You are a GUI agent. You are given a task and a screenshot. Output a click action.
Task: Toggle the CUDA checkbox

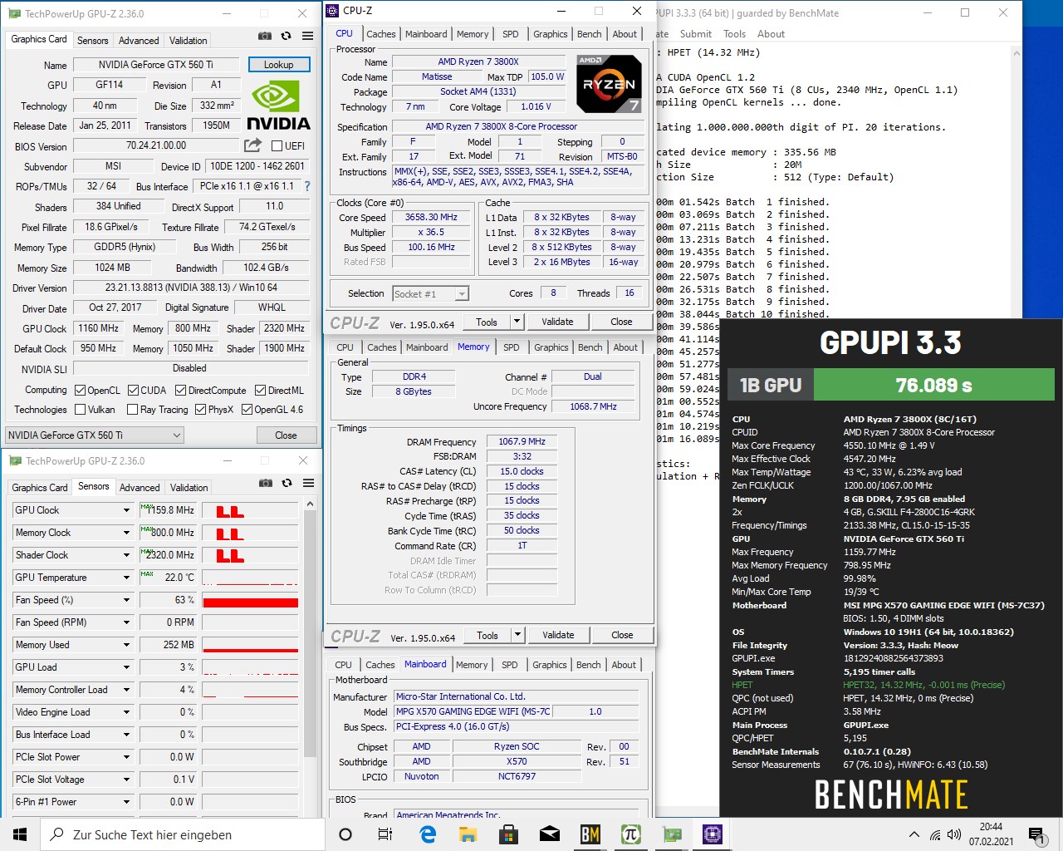[x=133, y=391]
